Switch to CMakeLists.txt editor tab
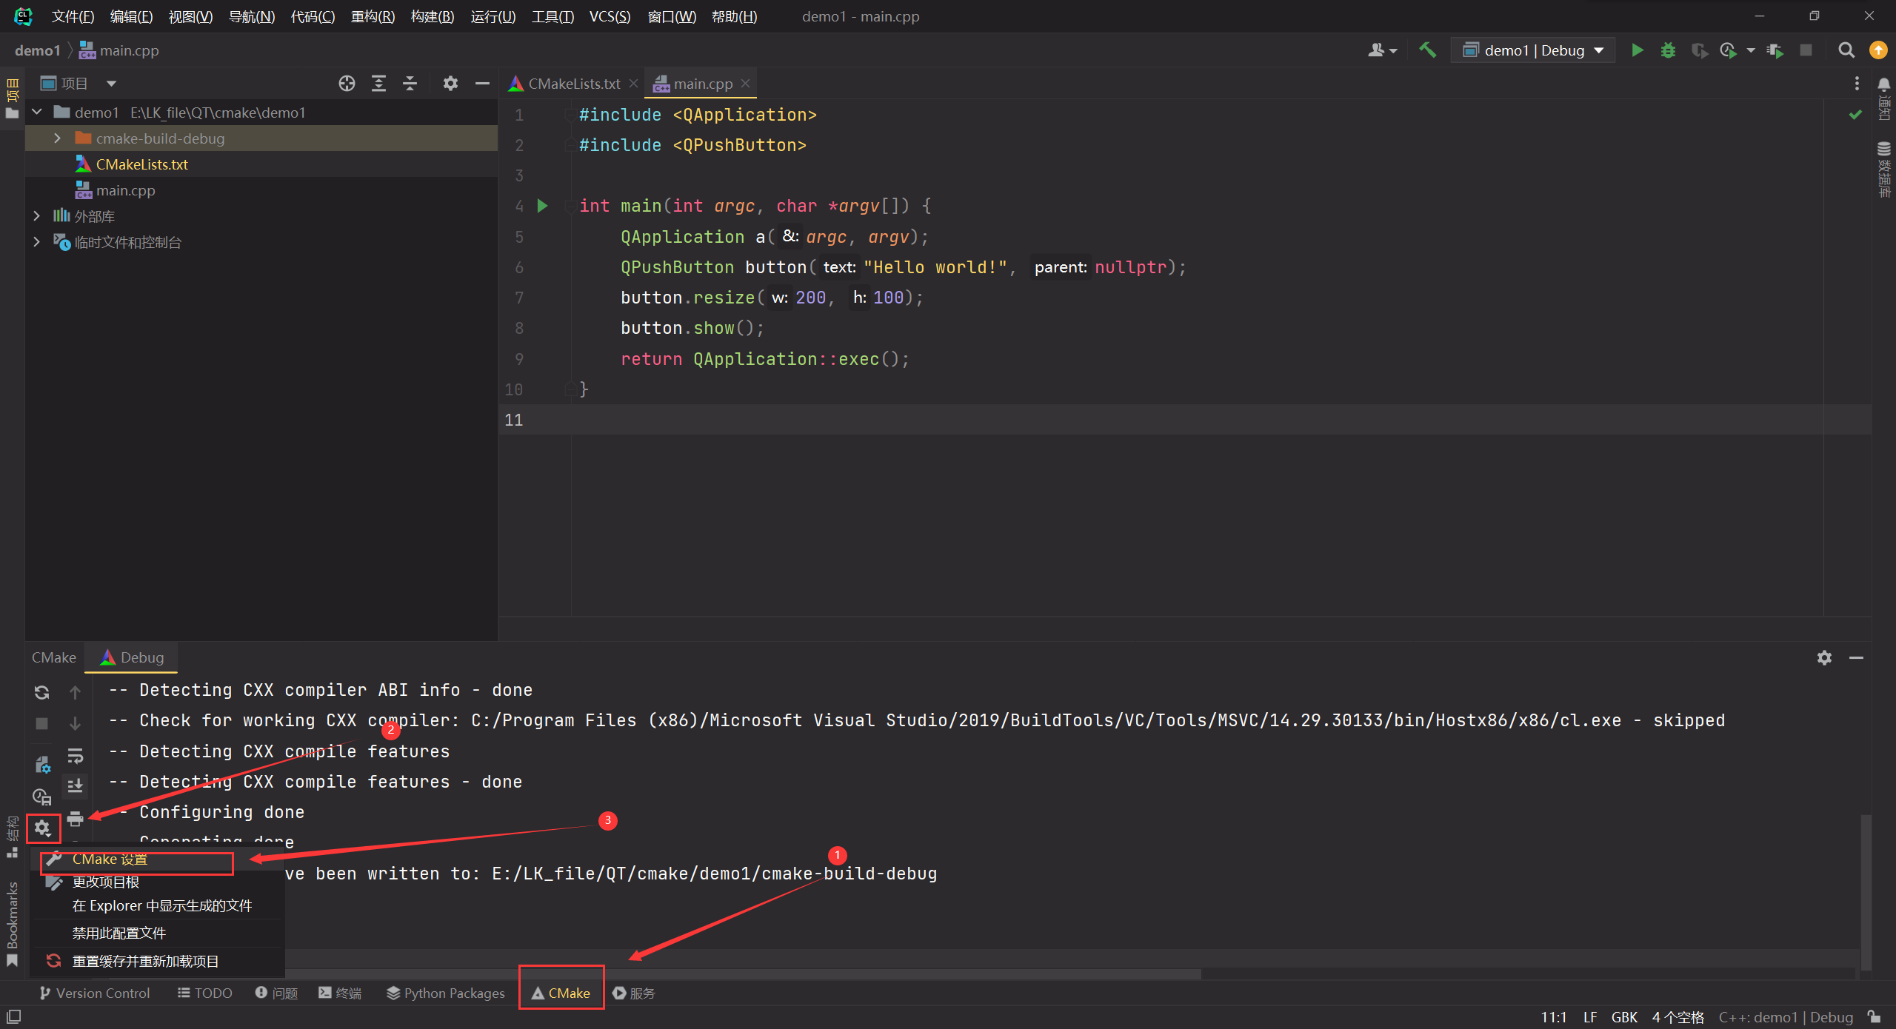This screenshot has width=1896, height=1029. [x=573, y=84]
